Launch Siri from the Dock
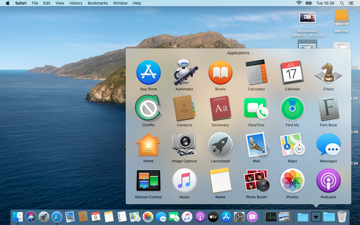 [31, 217]
